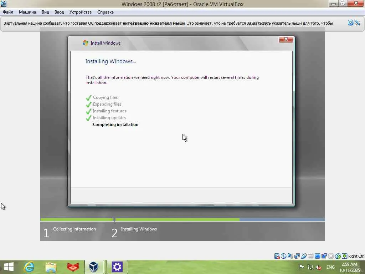365x274 pixels.
Task: Click the Installing Windows stage label at bottom
Action: point(139,229)
